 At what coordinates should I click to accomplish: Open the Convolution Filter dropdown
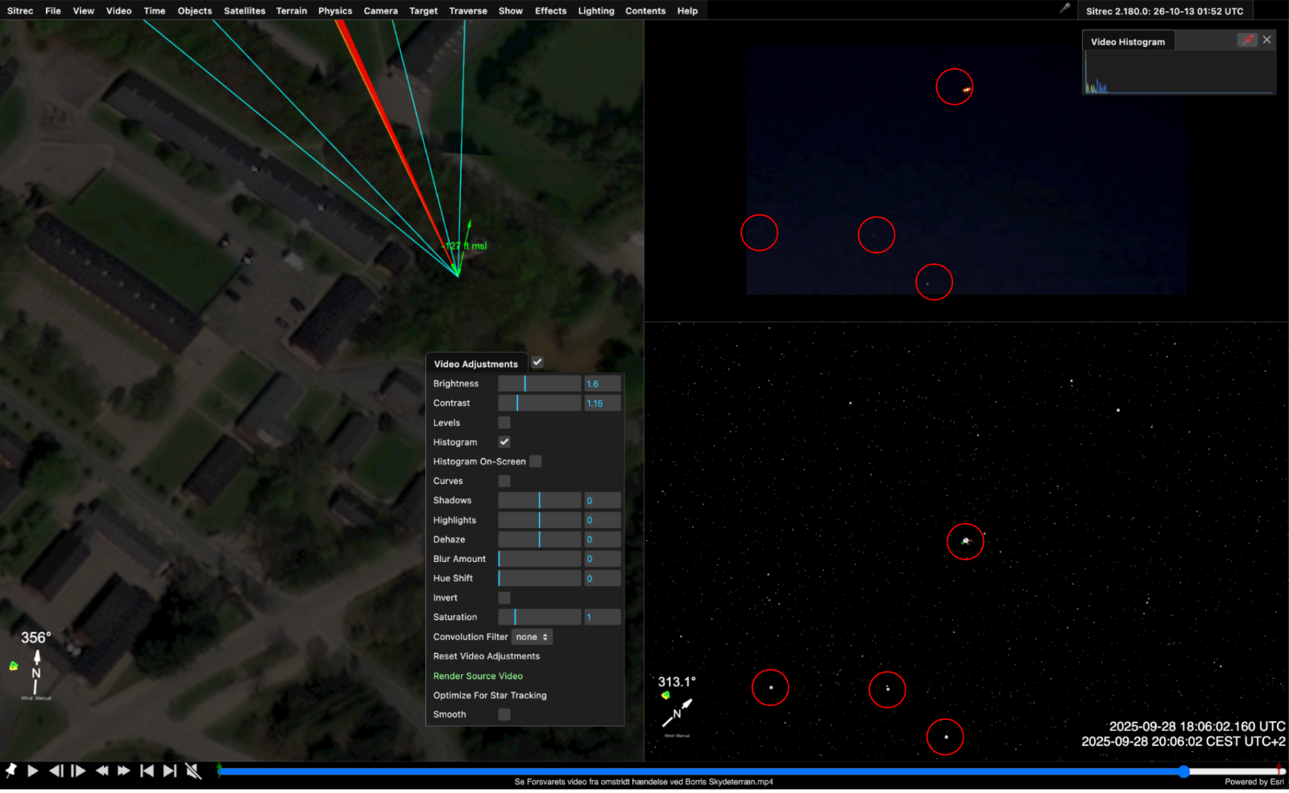coord(532,637)
